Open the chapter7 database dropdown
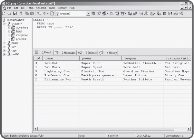Image resolution: width=194 pixels, height=139 pixels. tap(88, 14)
